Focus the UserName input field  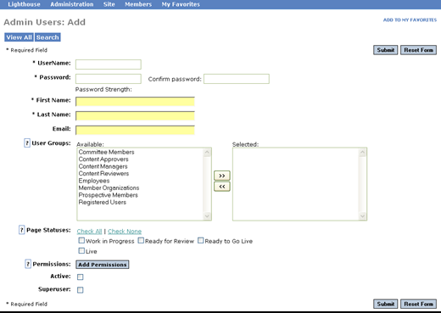[109, 64]
